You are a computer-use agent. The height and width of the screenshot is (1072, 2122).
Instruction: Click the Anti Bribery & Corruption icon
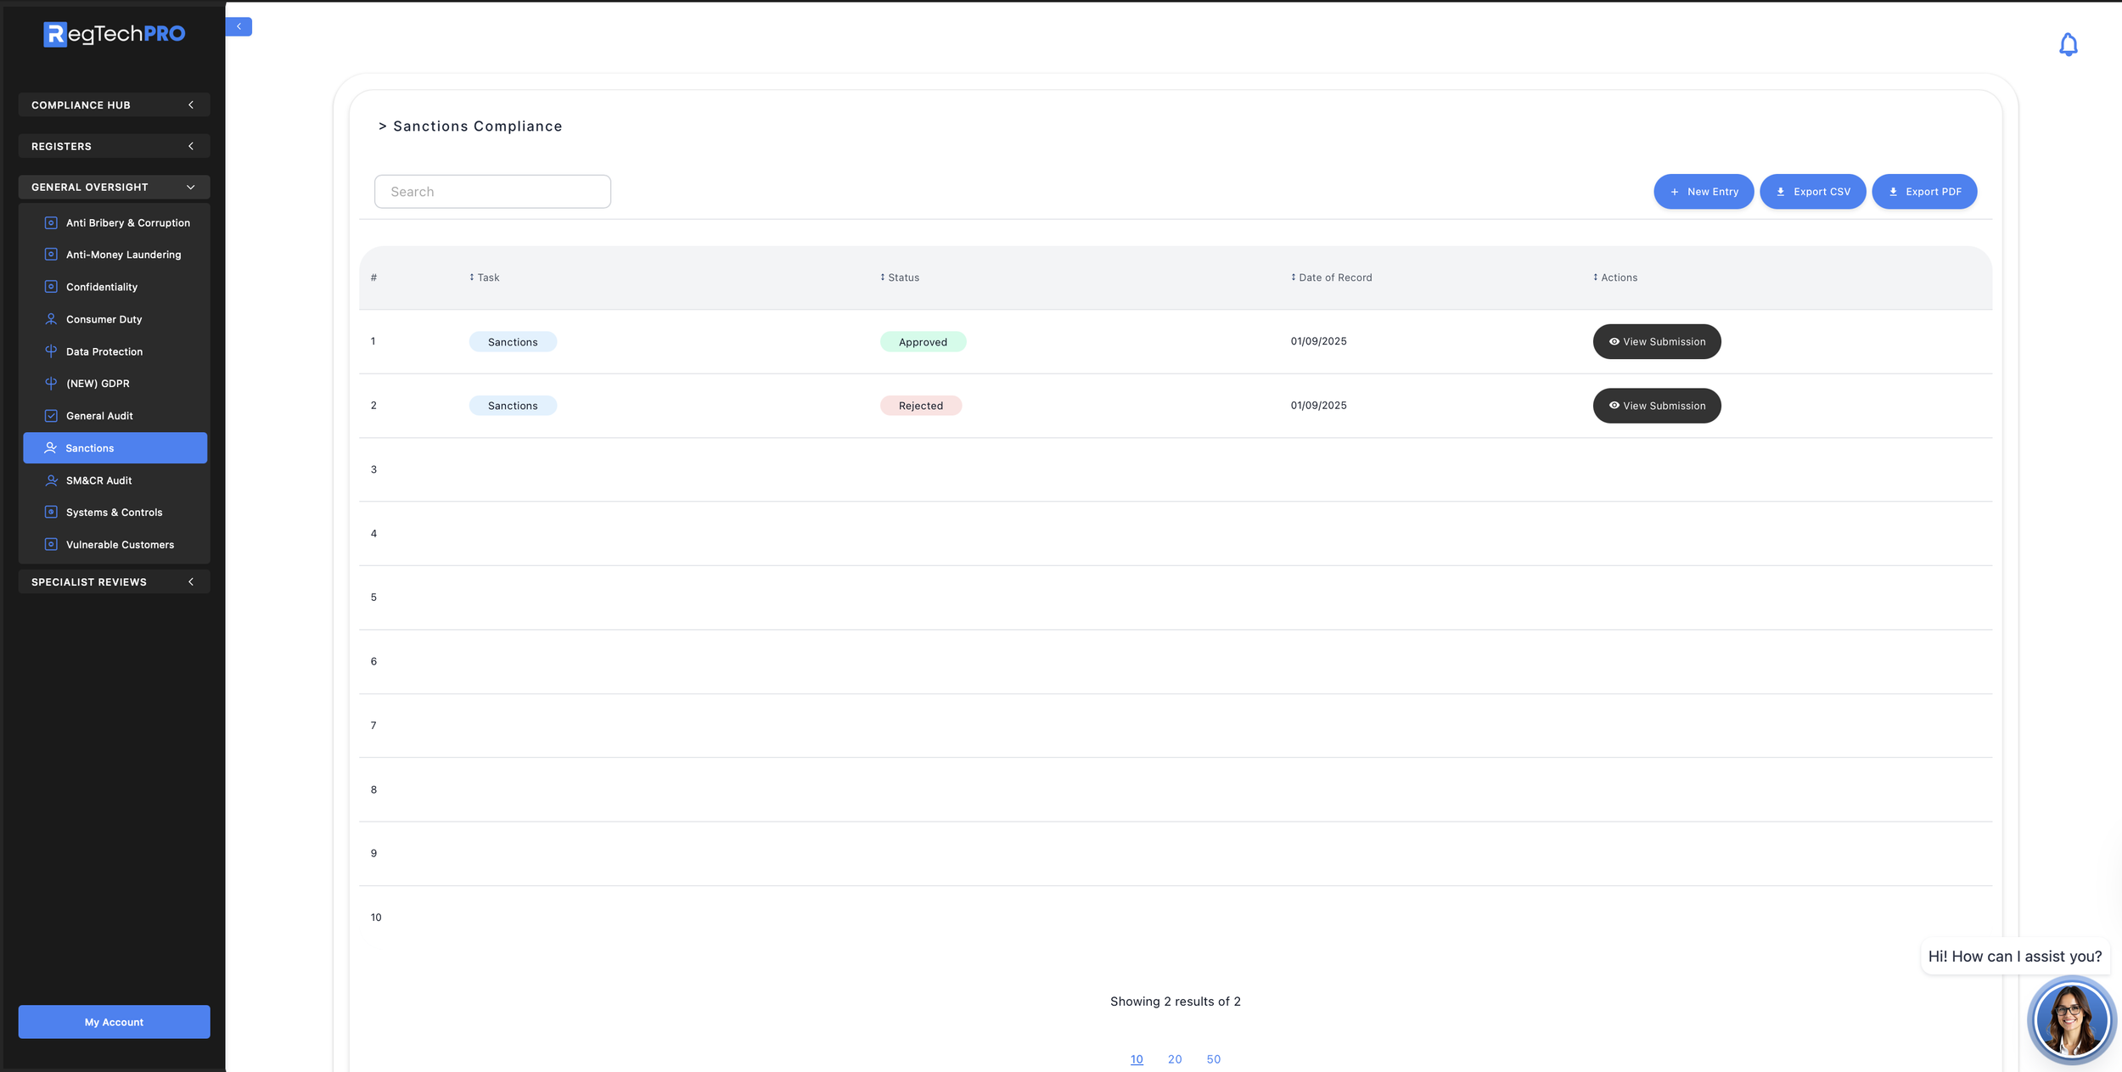(x=51, y=222)
